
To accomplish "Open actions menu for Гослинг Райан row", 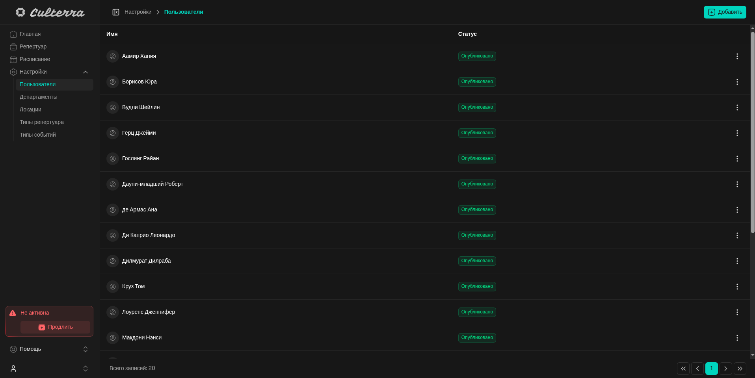I will 737,159.
